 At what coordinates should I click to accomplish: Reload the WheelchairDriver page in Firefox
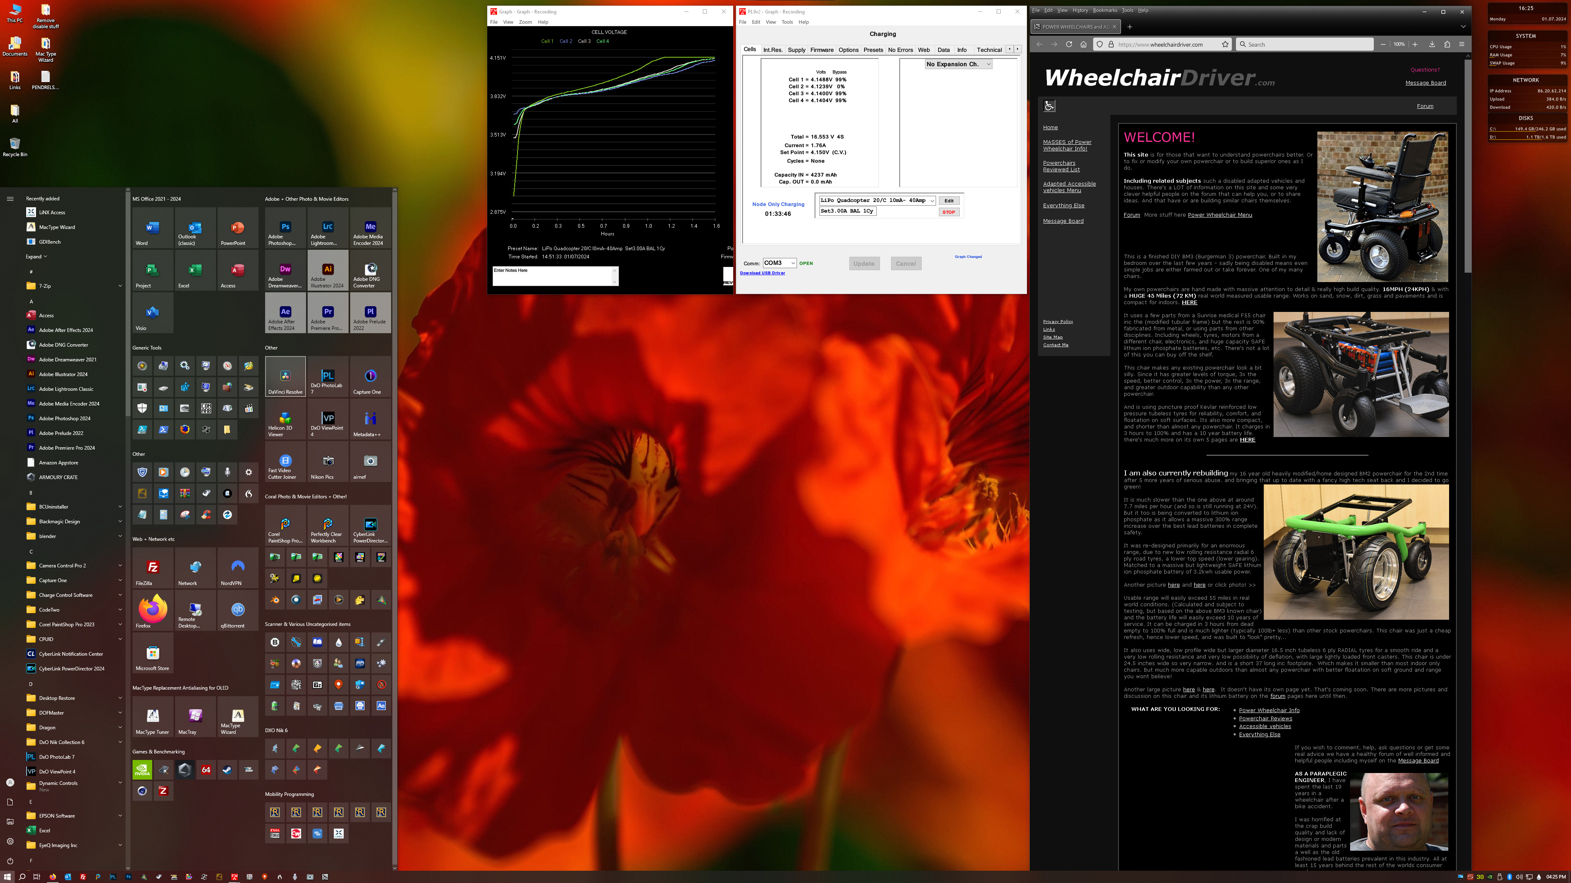click(x=1069, y=45)
